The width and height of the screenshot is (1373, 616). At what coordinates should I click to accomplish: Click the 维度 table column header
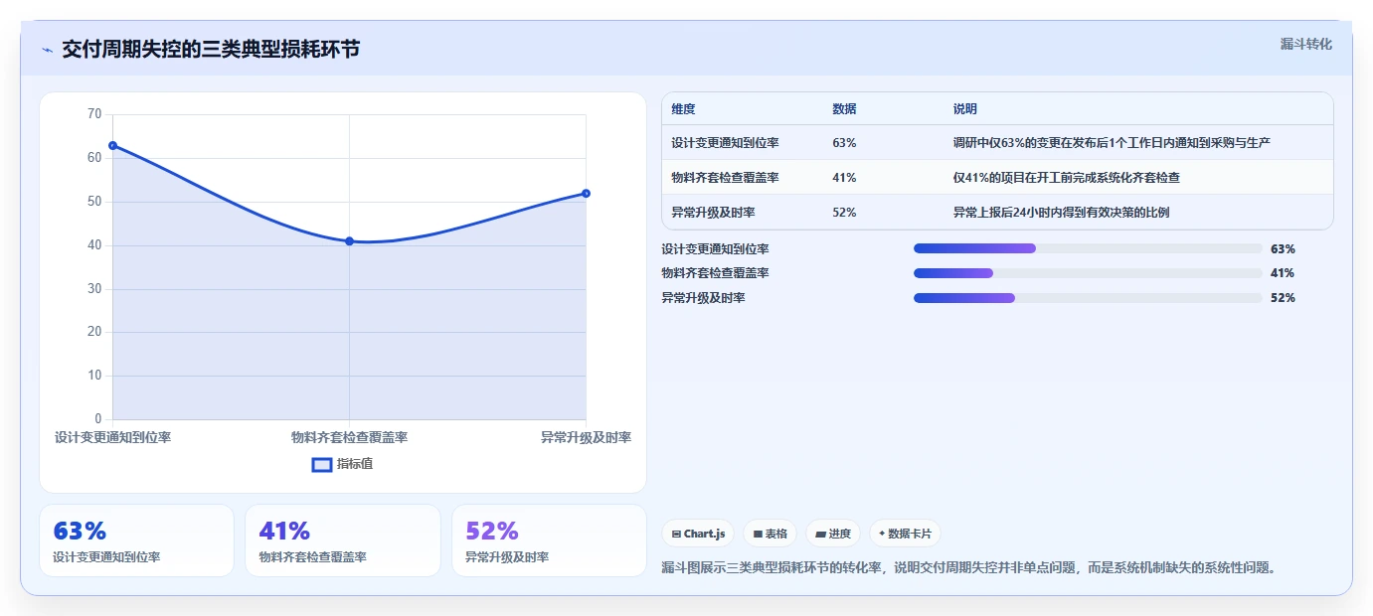[x=683, y=109]
